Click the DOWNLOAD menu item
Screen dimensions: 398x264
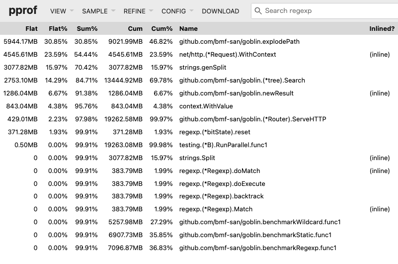pyautogui.click(x=220, y=11)
